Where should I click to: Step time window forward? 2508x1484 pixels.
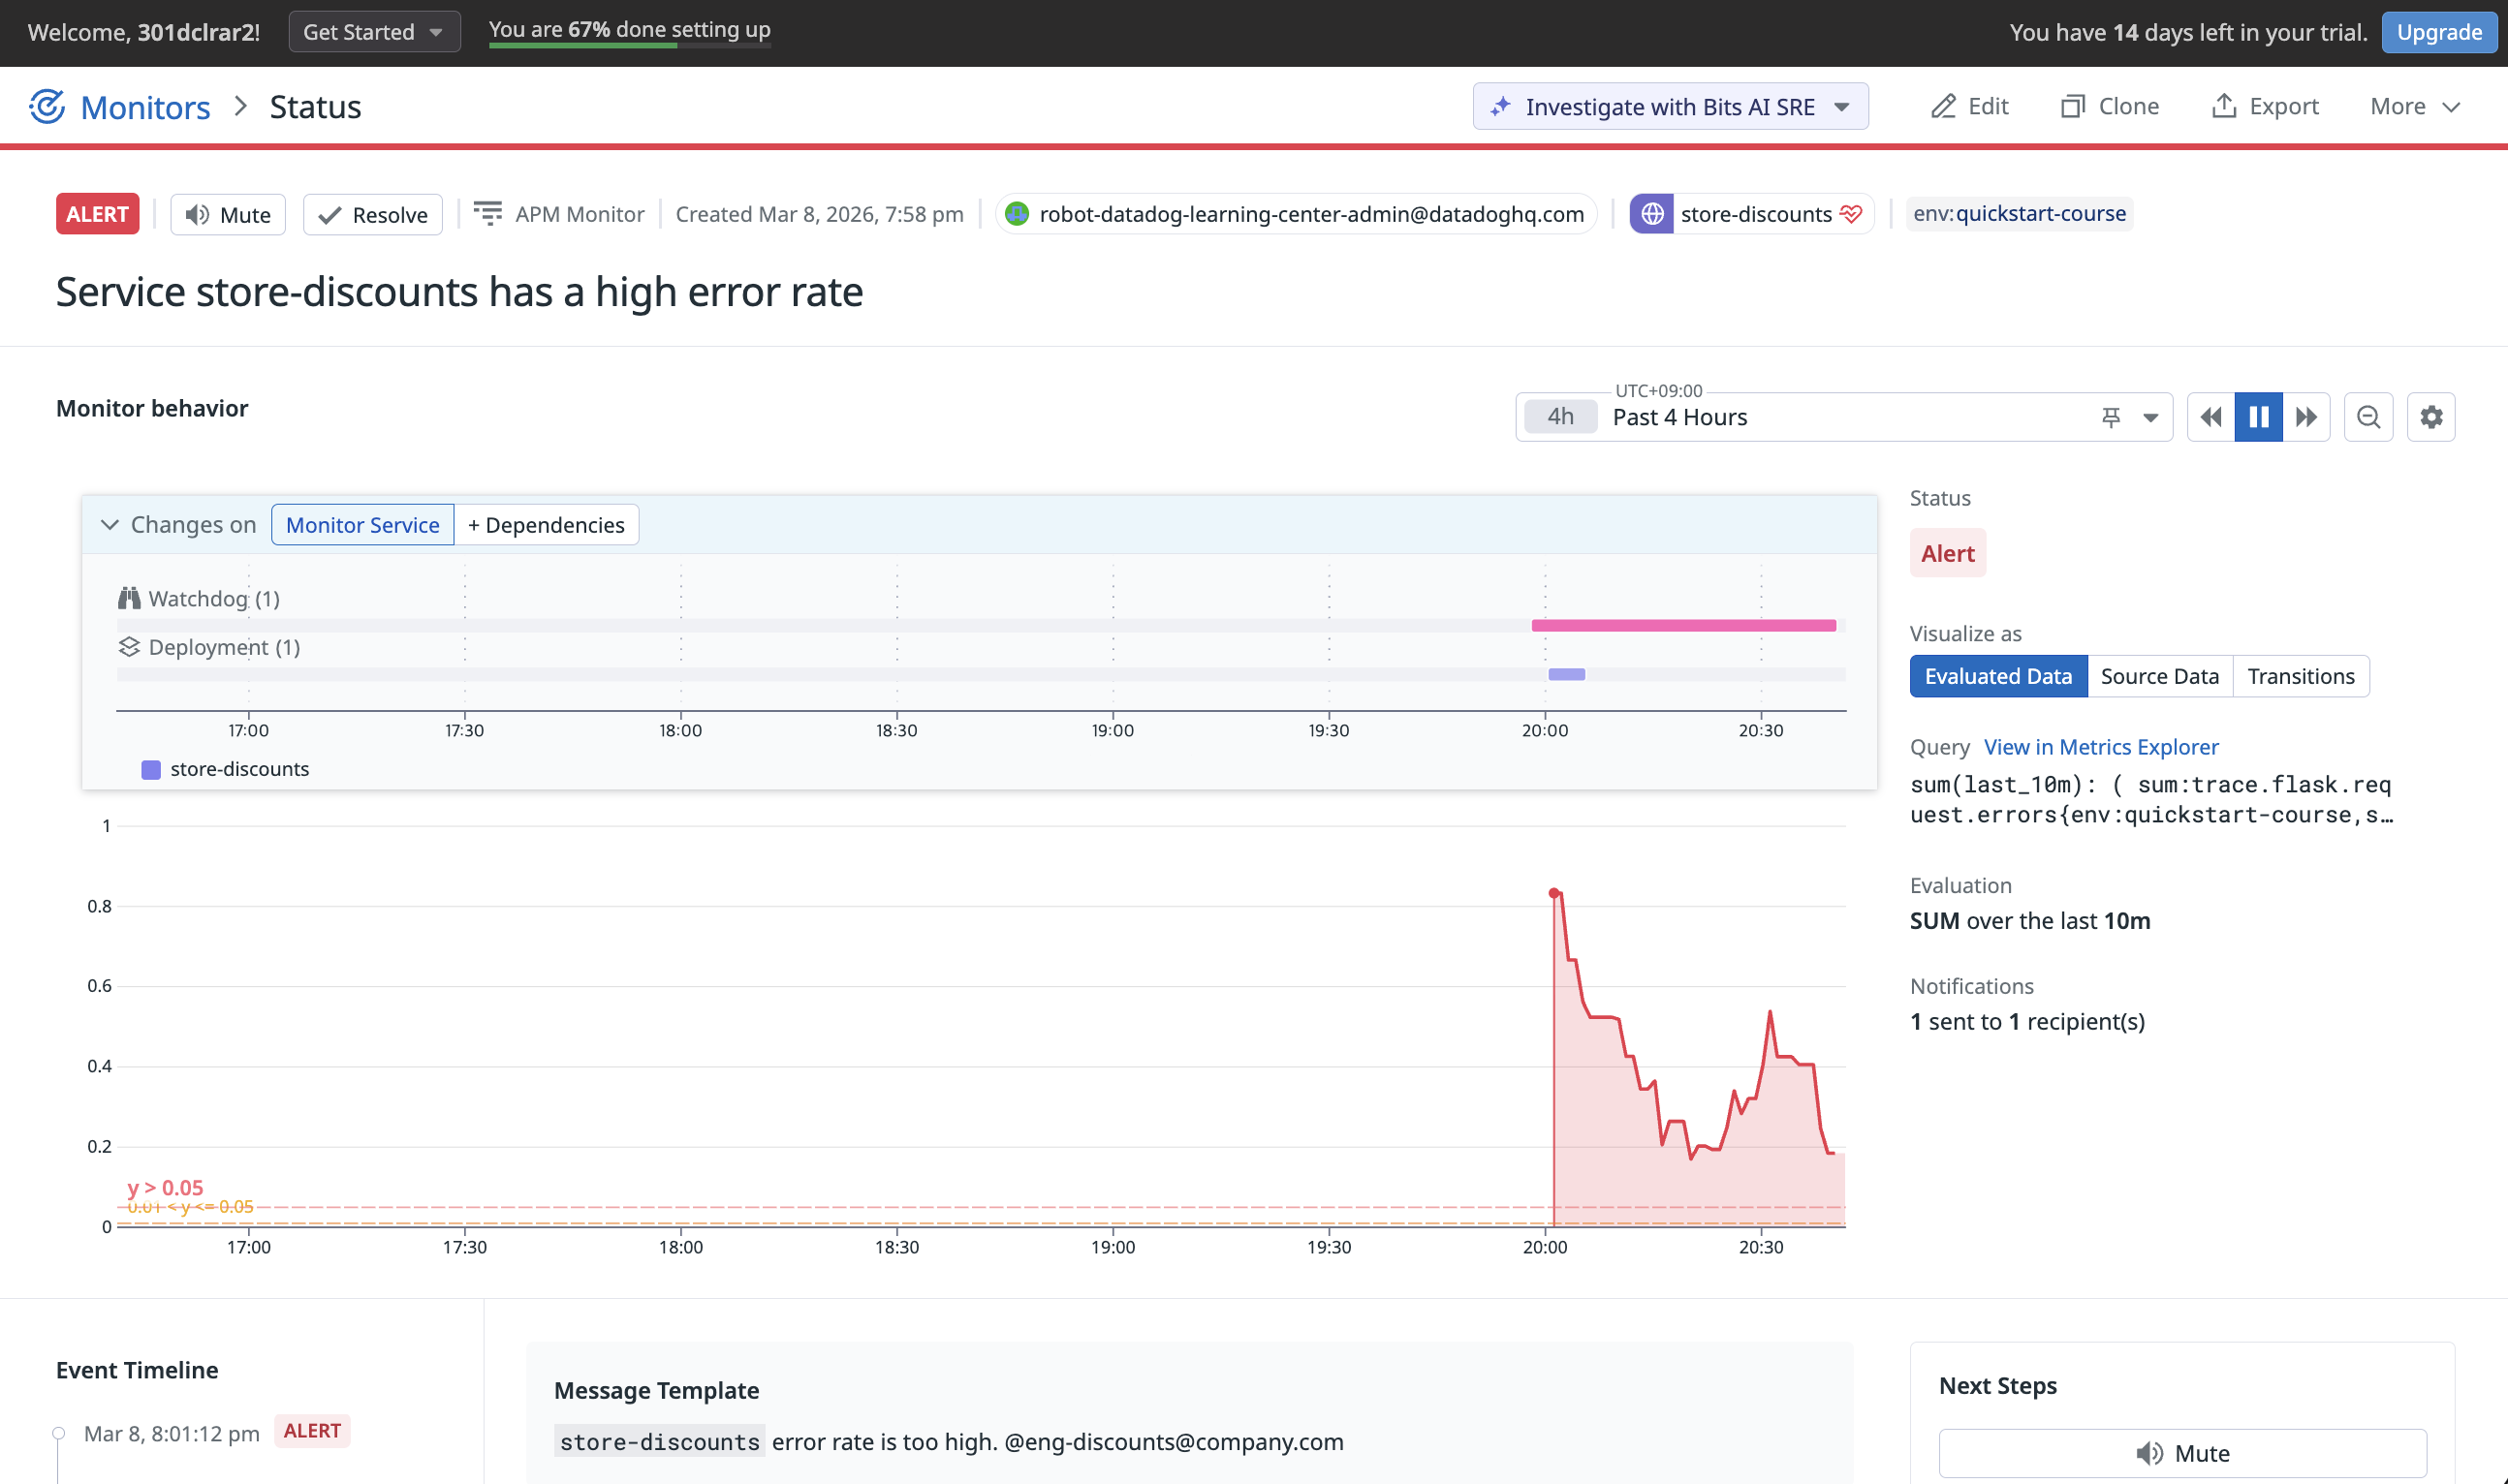pyautogui.click(x=2305, y=417)
